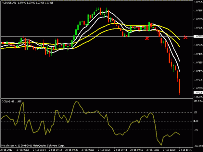Click the price scale label 1.07155
Screen dimensions: 203x152
point(198,63)
